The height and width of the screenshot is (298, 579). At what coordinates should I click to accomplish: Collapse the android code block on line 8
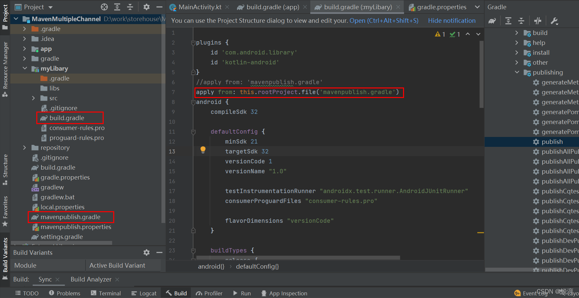pos(193,102)
